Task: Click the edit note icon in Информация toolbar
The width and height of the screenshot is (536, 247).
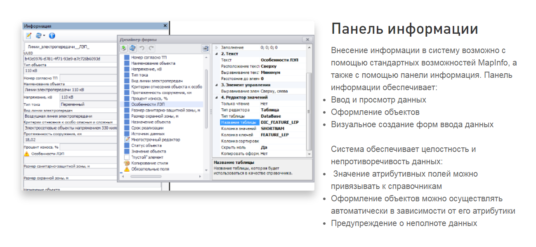Action: [x=29, y=36]
